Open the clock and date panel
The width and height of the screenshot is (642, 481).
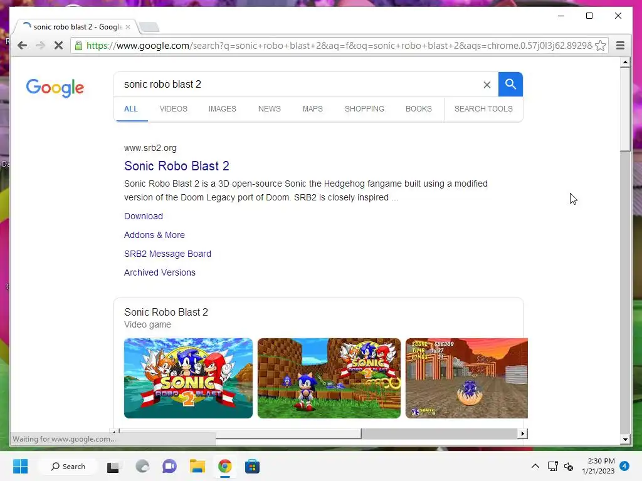click(x=598, y=466)
